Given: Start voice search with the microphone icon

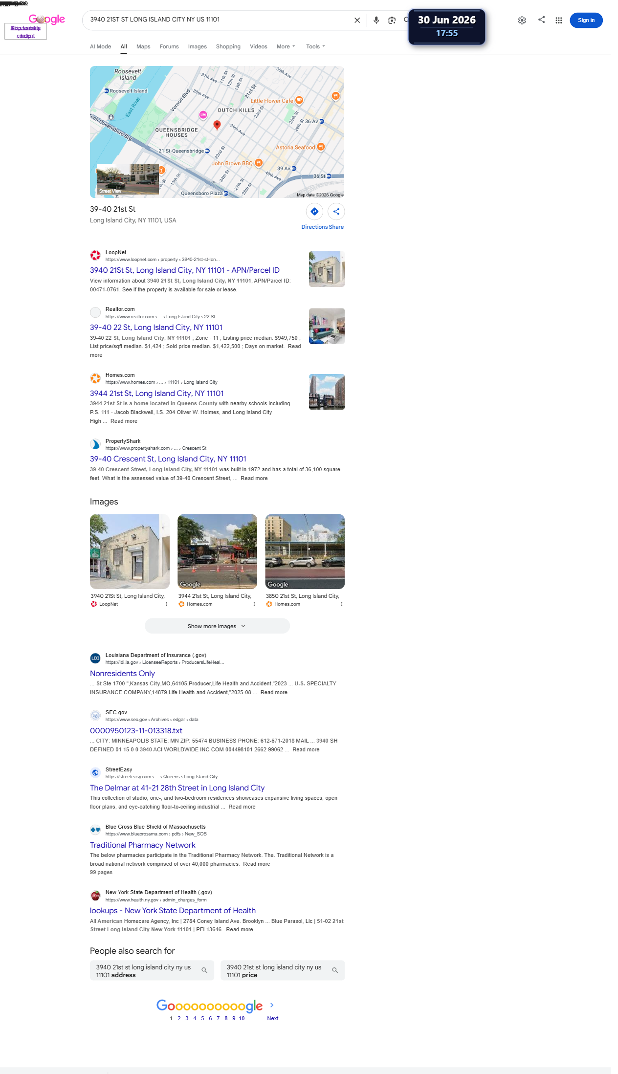Looking at the screenshot, I should click(376, 20).
